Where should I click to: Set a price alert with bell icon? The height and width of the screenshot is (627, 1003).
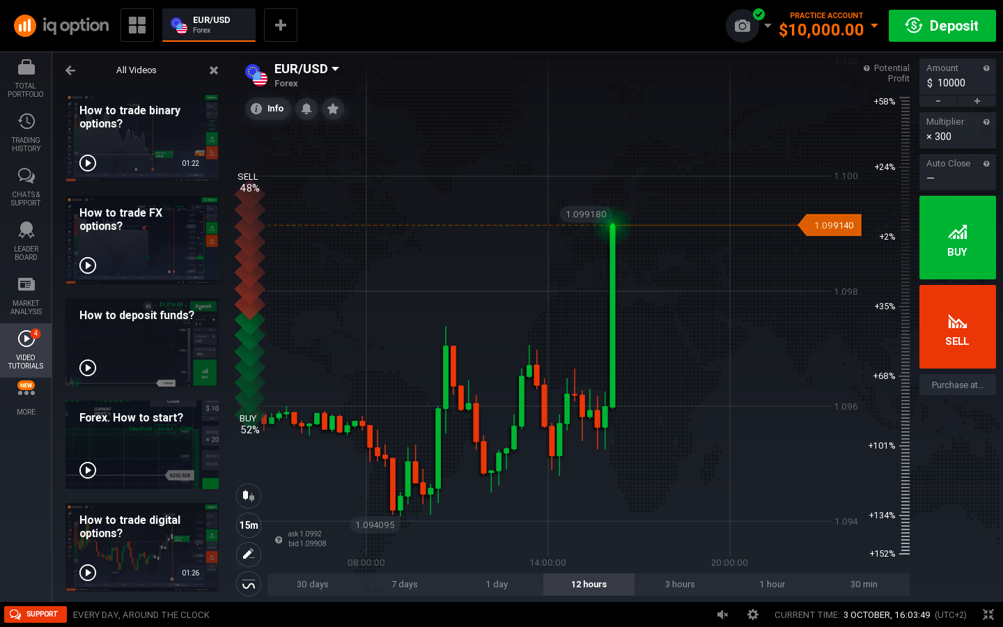point(306,109)
